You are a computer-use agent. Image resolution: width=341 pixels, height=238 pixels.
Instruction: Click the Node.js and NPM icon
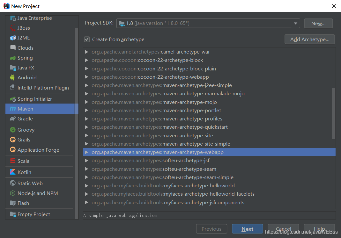coord(13,193)
